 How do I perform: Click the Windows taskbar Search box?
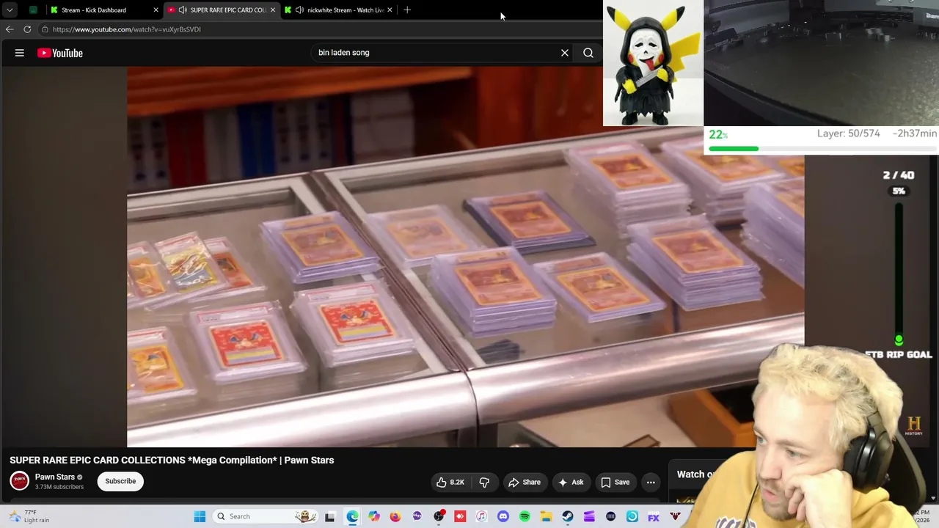[266, 516]
